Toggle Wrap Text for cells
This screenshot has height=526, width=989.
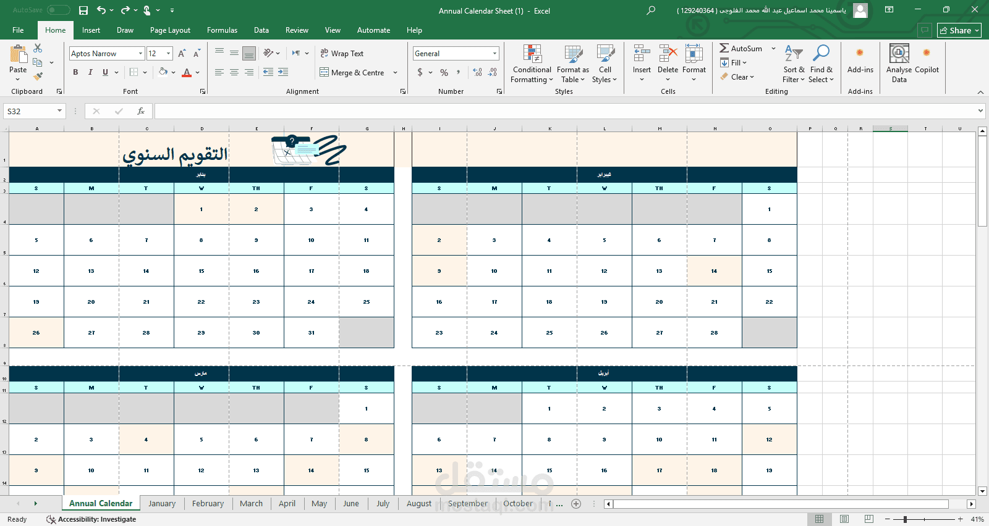coord(342,54)
